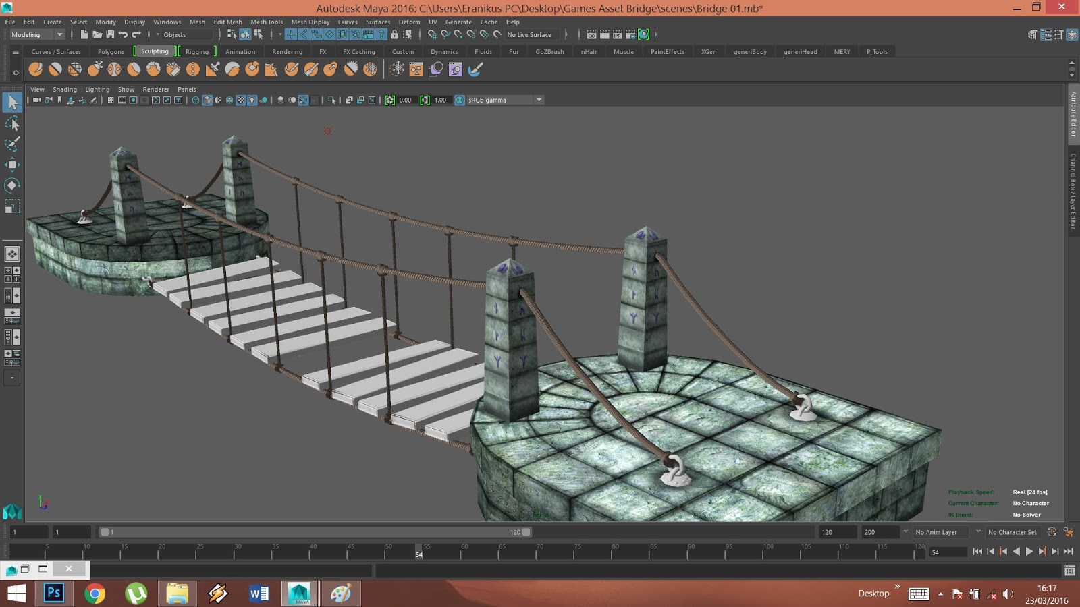The height and width of the screenshot is (607, 1080).
Task: Open a new scene with the blank-page icon
Action: 84,34
